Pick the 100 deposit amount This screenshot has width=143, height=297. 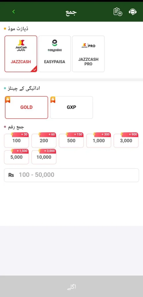17,141
